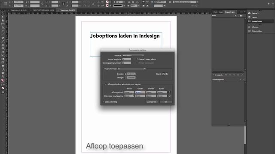Image resolution: width=275 pixels, height=154 pixels.
Task: Click the status warning column icon in Koppelingen
Action: [236, 15]
